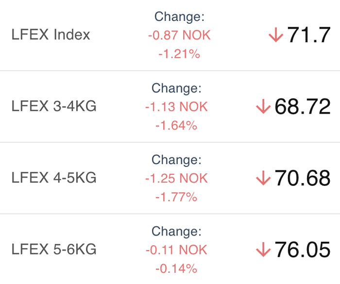This screenshot has width=340, height=284.
Task: Click the 70.68 price value
Action: 303,178
